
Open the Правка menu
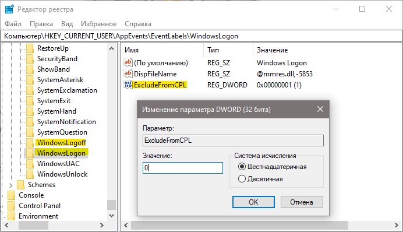click(x=41, y=24)
